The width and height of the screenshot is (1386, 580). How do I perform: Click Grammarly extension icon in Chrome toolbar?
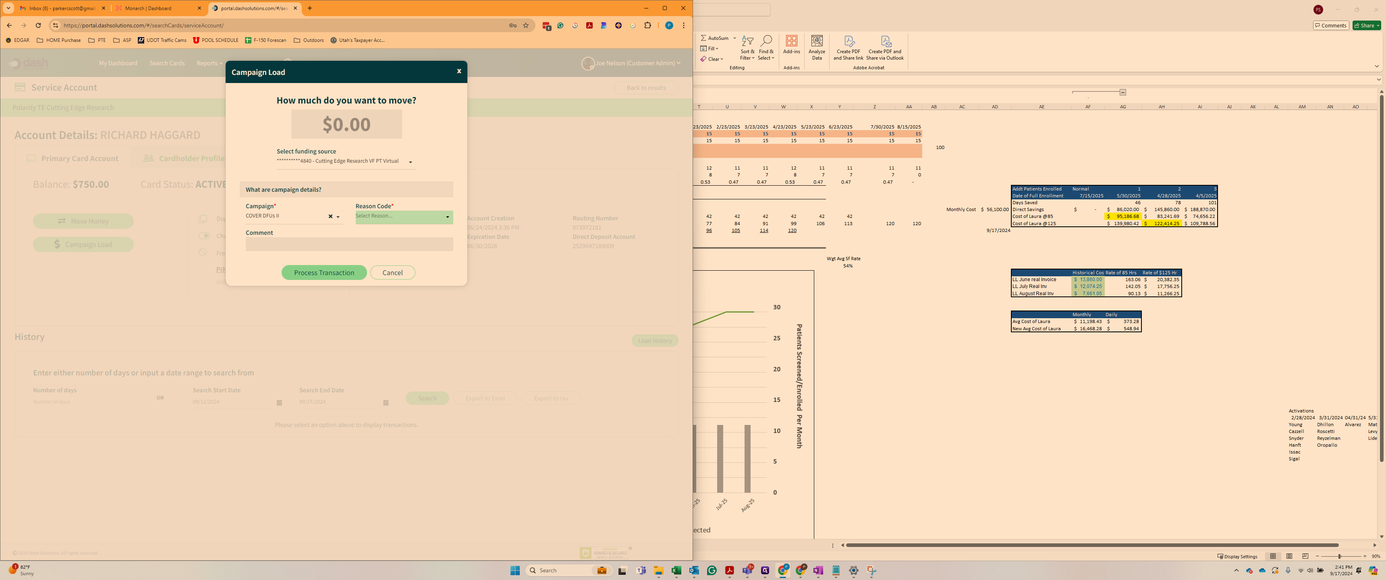(x=560, y=25)
